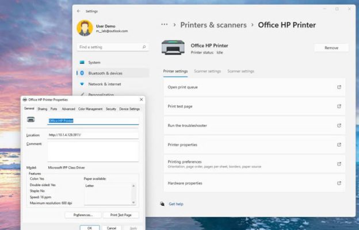359x230 pixels.
Task: Click scroll up arrow in Paper available list
Action: [133, 186]
